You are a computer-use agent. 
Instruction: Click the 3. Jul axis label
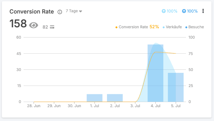coord(135,106)
